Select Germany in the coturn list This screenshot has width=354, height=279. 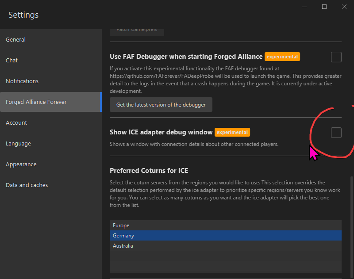[x=226, y=236]
